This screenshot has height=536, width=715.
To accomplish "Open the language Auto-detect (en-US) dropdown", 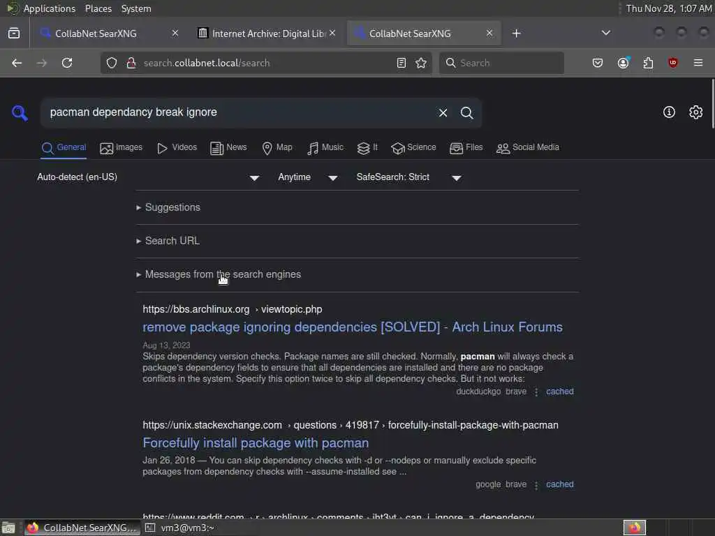I will point(148,177).
